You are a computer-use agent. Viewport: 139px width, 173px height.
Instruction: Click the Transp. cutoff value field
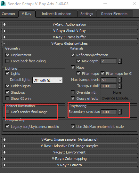[109, 86]
